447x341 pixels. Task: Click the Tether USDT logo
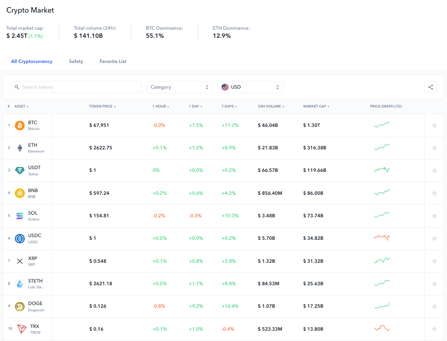tap(20, 170)
